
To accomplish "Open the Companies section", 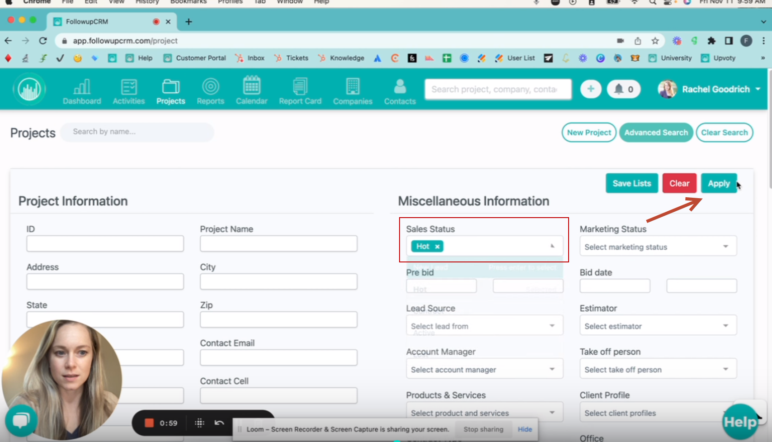I will tap(353, 90).
